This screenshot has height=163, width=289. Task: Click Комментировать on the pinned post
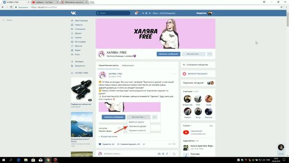coord(128,144)
